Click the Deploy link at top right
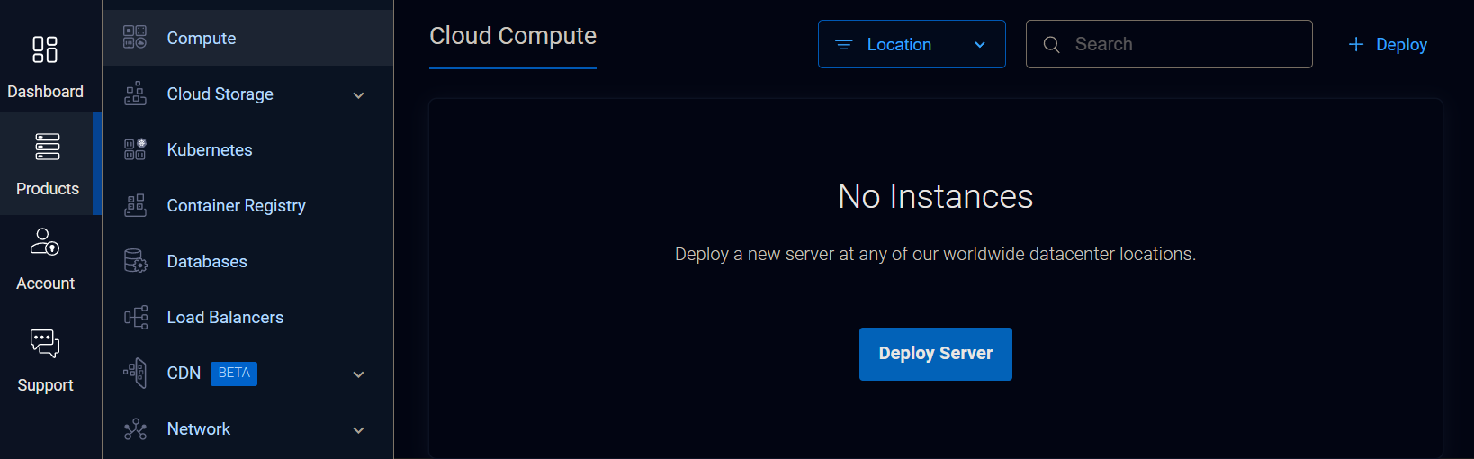The height and width of the screenshot is (459, 1474). (x=1388, y=44)
